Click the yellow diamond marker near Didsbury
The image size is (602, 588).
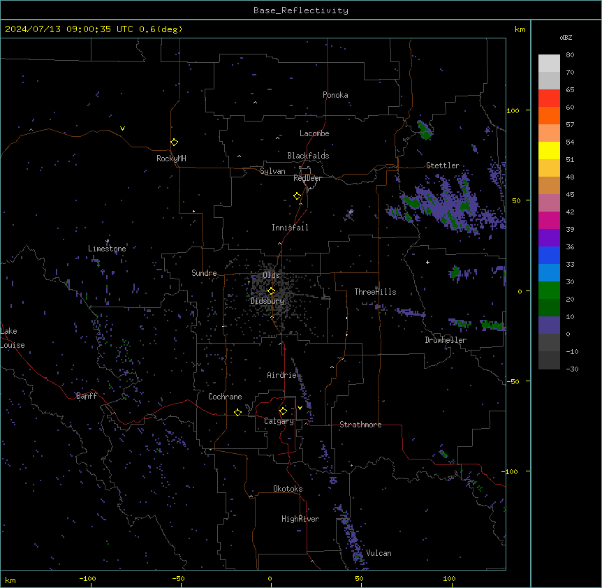click(x=271, y=291)
